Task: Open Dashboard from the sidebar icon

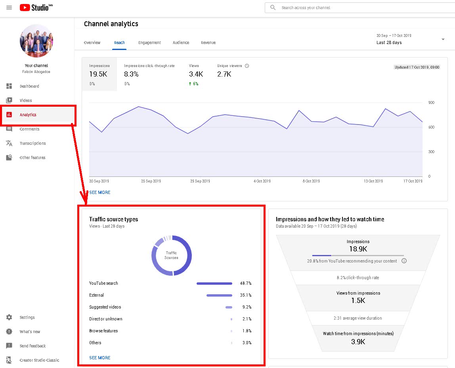Action: coord(9,86)
